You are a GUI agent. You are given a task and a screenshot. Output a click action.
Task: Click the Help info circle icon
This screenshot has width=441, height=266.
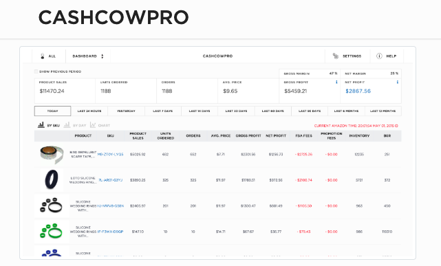pos(379,56)
